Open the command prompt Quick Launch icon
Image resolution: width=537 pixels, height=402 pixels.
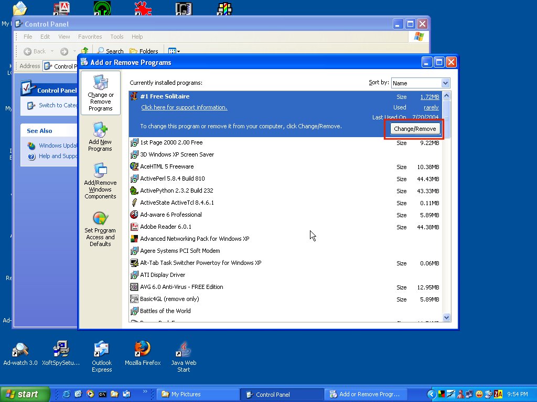pos(102,394)
